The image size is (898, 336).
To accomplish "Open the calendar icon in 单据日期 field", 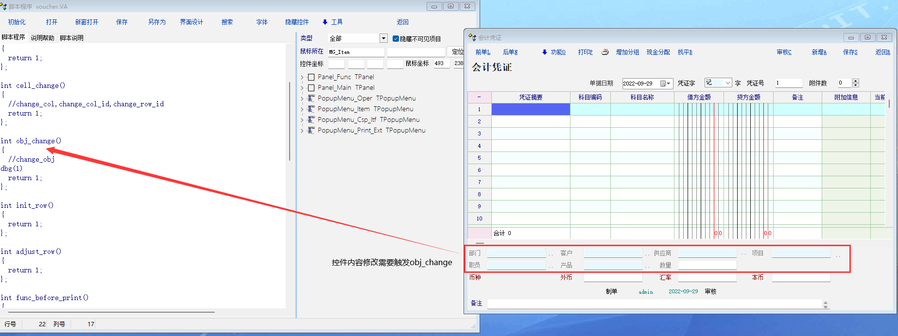I will [x=663, y=84].
